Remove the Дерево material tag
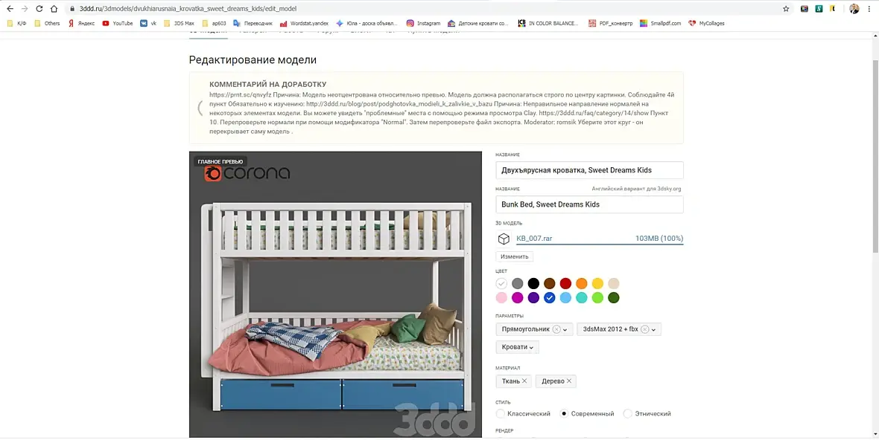Viewport: 879px width, 440px height. [x=569, y=381]
